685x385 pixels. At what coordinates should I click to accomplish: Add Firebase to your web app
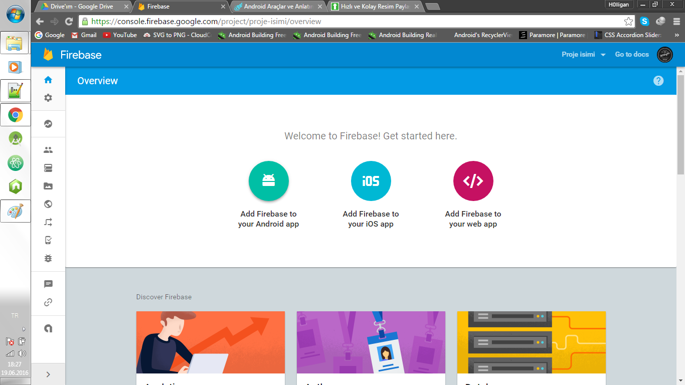coord(473,181)
